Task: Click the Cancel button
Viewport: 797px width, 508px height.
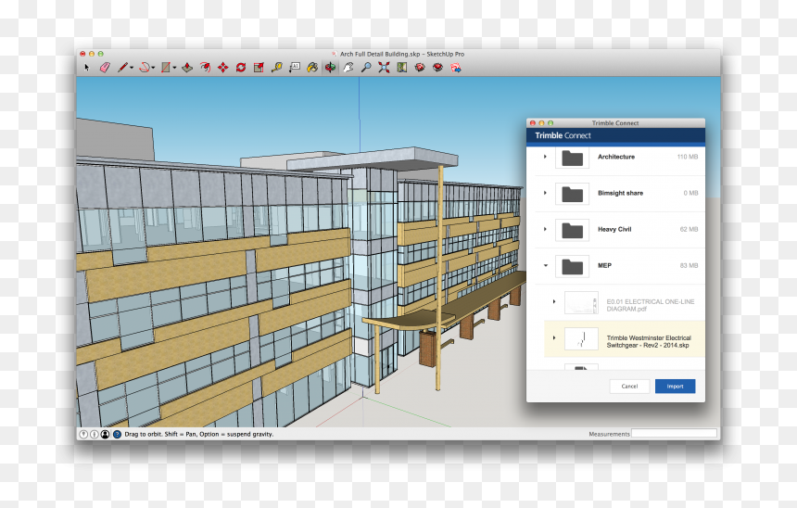Action: click(629, 386)
